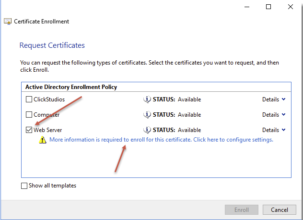Maximize the Certificate Enrollment window
Screen dimensions: 303x220
[268, 7]
